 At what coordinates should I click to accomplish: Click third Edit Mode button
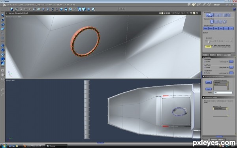(x=227, y=15)
